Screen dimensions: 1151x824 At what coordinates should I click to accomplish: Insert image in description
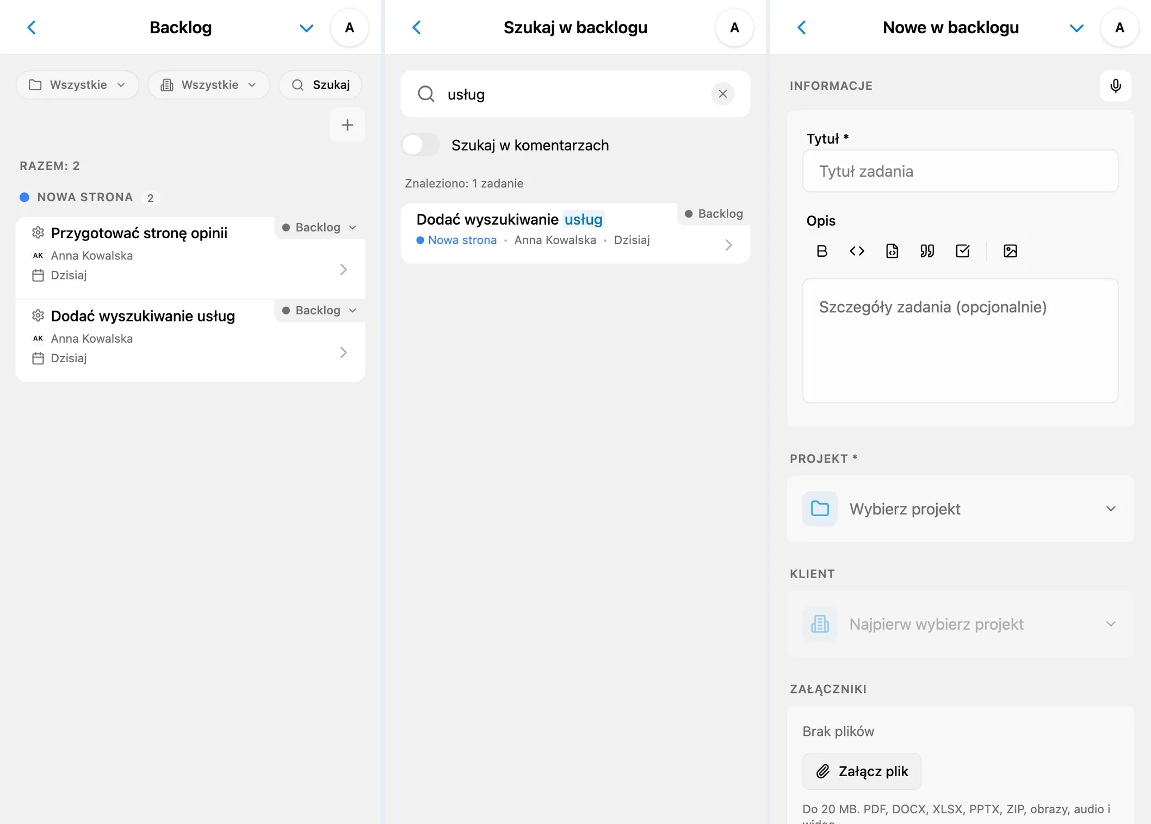(x=1010, y=251)
